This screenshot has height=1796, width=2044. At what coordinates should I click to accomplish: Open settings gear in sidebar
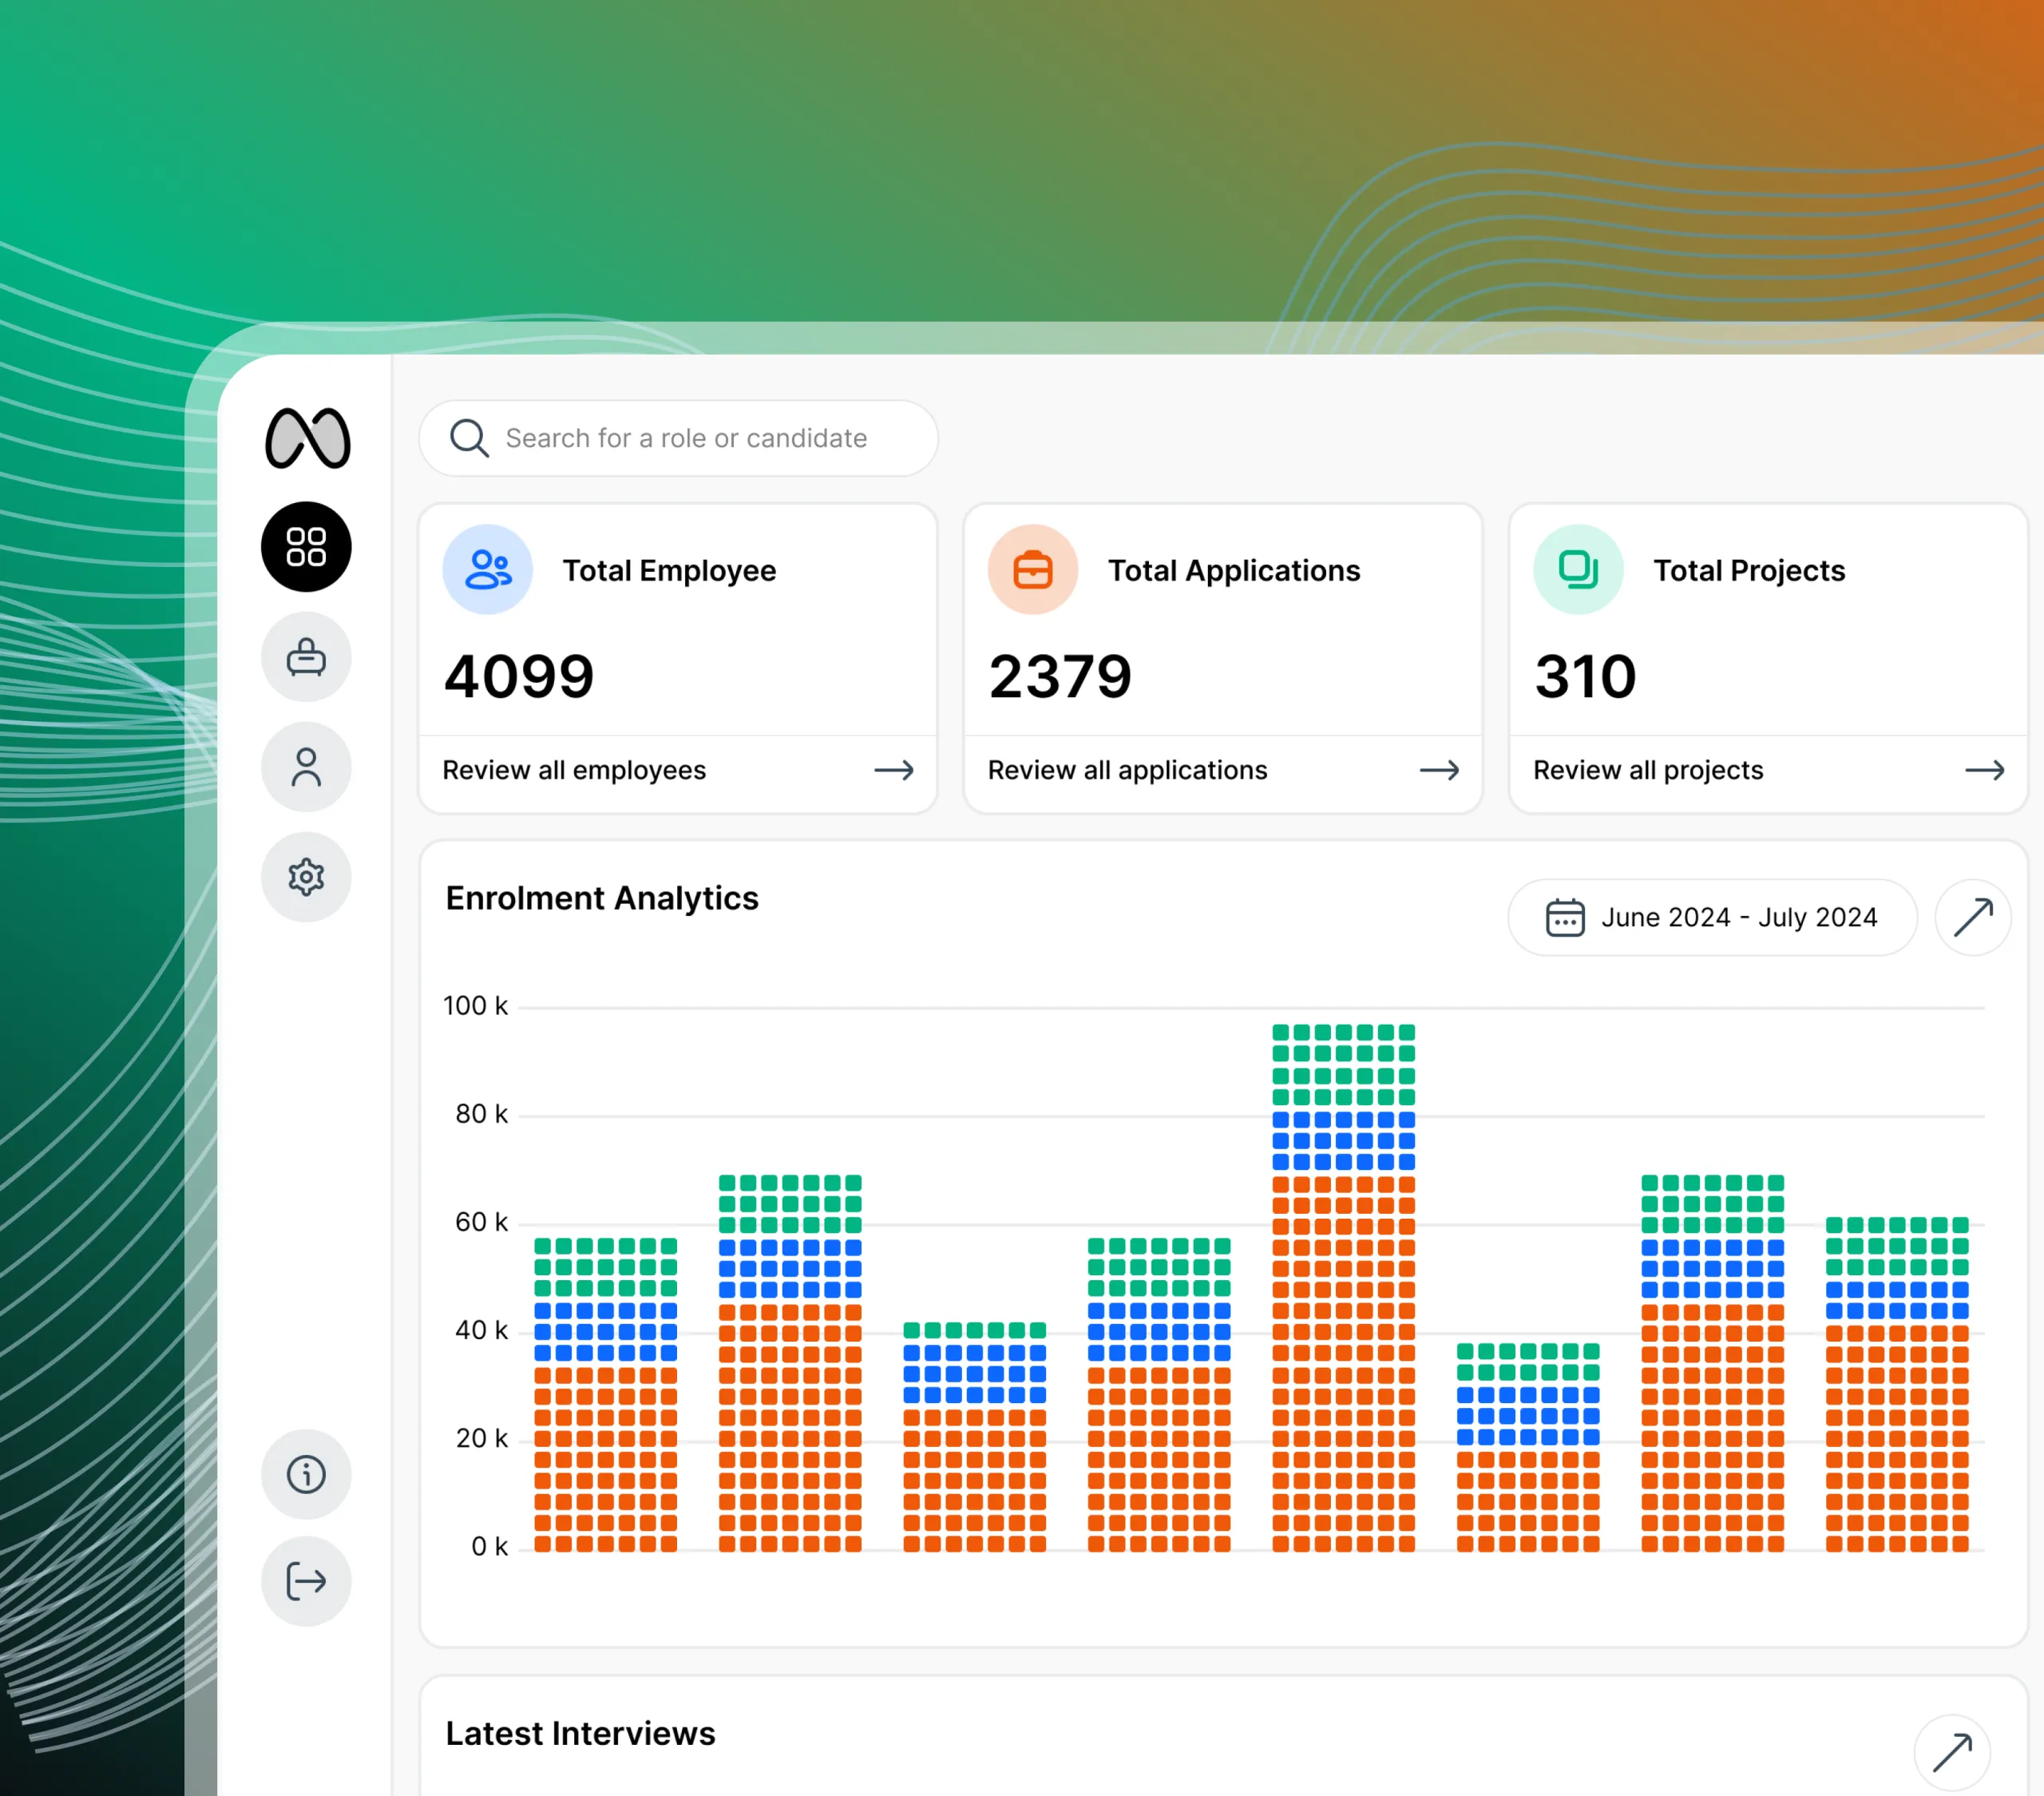click(x=306, y=877)
